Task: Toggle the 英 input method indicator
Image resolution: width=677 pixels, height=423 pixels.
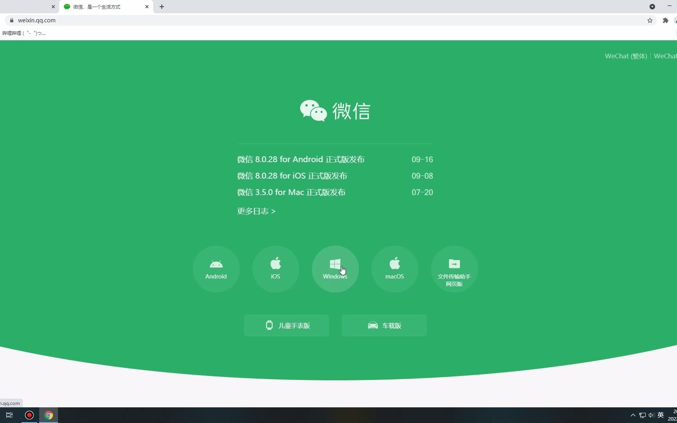Action: pos(661,415)
